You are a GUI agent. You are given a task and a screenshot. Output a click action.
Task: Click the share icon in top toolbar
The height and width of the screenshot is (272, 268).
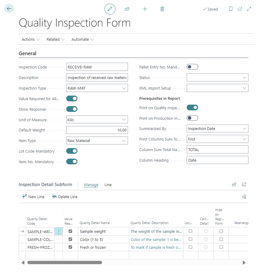pos(127,9)
